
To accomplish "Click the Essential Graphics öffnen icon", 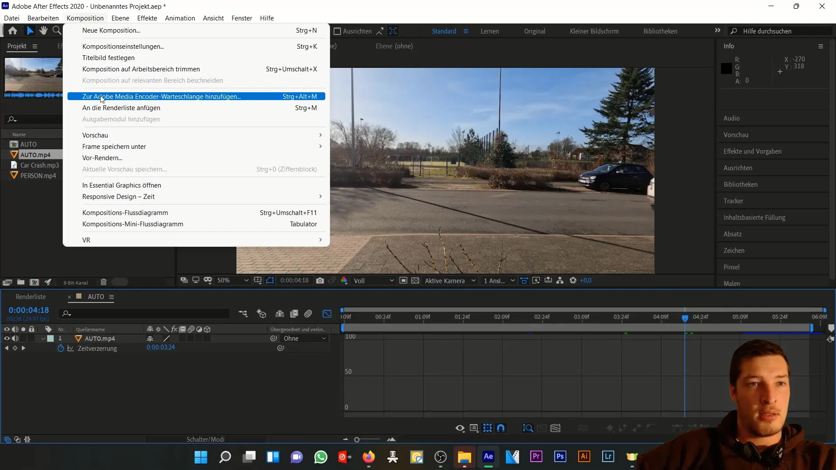I will click(x=121, y=185).
